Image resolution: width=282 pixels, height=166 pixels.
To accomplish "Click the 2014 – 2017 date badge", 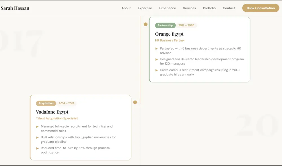I will 67,103.
